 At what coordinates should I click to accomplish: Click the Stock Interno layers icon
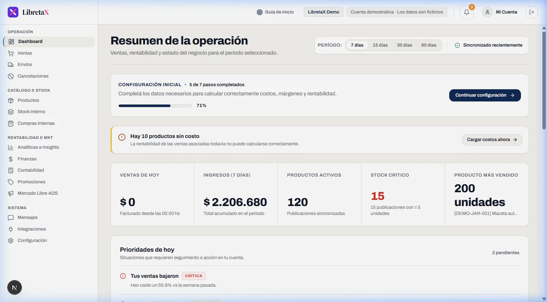(x=11, y=112)
